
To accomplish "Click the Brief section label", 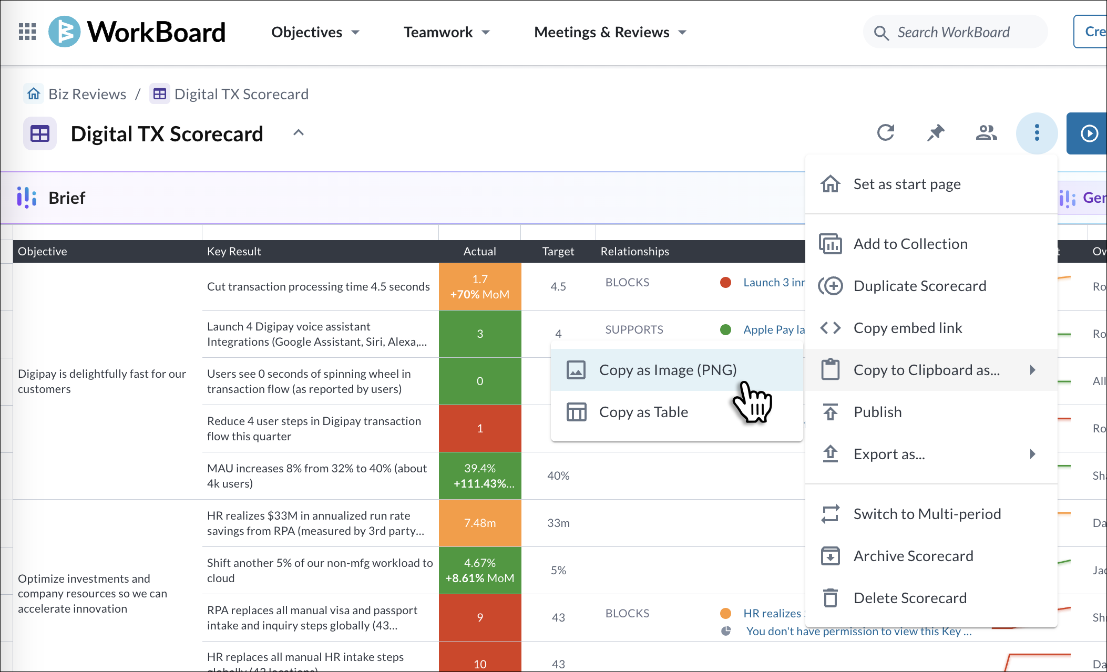I will (67, 198).
